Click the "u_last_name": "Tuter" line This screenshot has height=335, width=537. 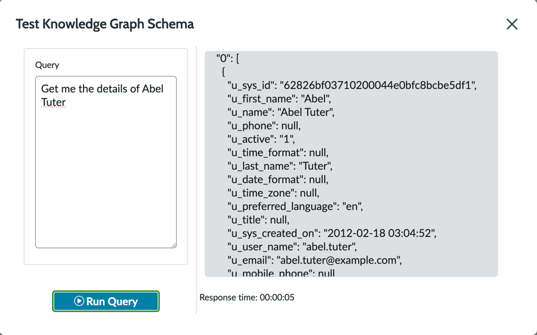coord(280,166)
